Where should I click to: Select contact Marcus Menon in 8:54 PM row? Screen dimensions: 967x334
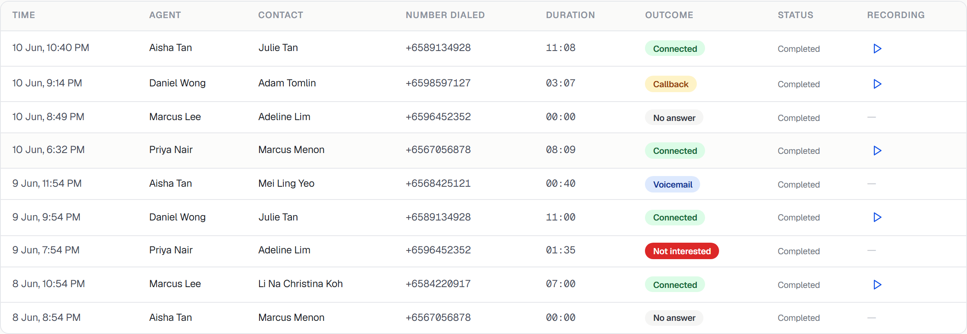tap(291, 318)
